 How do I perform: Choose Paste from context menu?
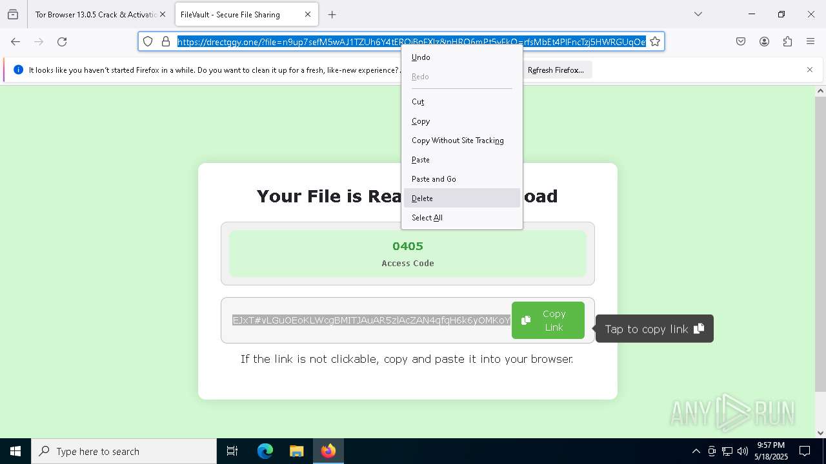click(462, 159)
